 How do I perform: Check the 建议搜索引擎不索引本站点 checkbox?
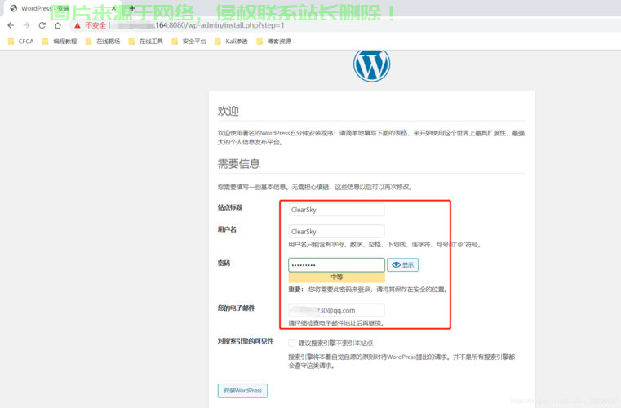[x=292, y=343]
